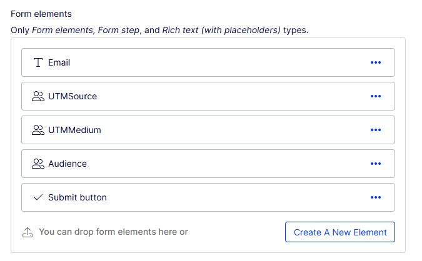The image size is (422, 261).
Task: Click the upload icon near drop text
Action: (28, 232)
